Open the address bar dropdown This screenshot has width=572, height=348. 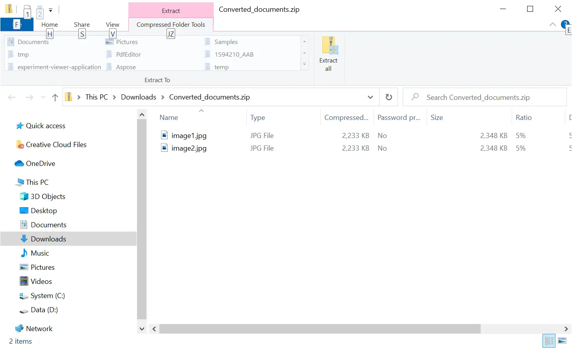370,97
